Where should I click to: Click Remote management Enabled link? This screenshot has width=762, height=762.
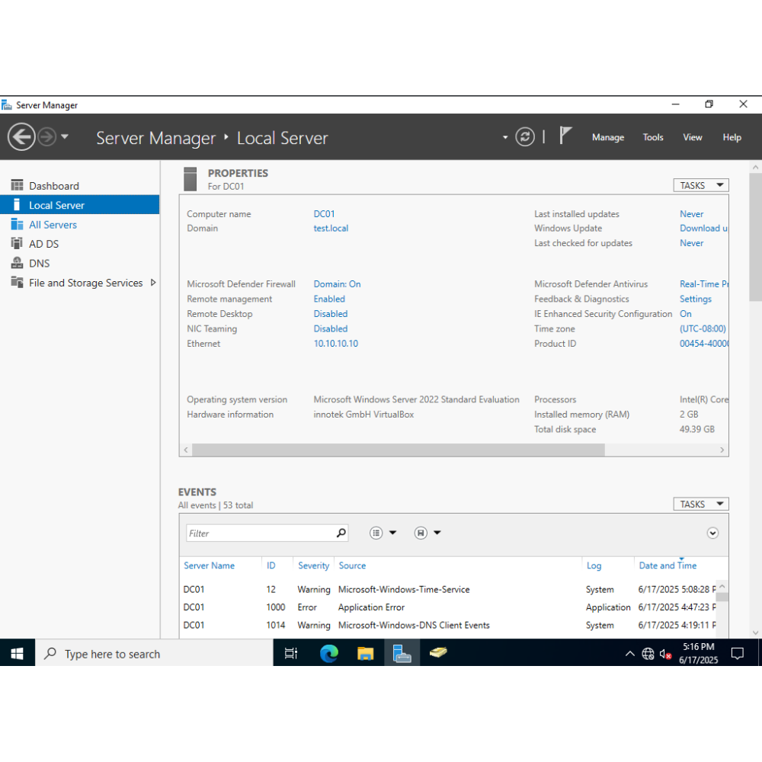pos(329,299)
